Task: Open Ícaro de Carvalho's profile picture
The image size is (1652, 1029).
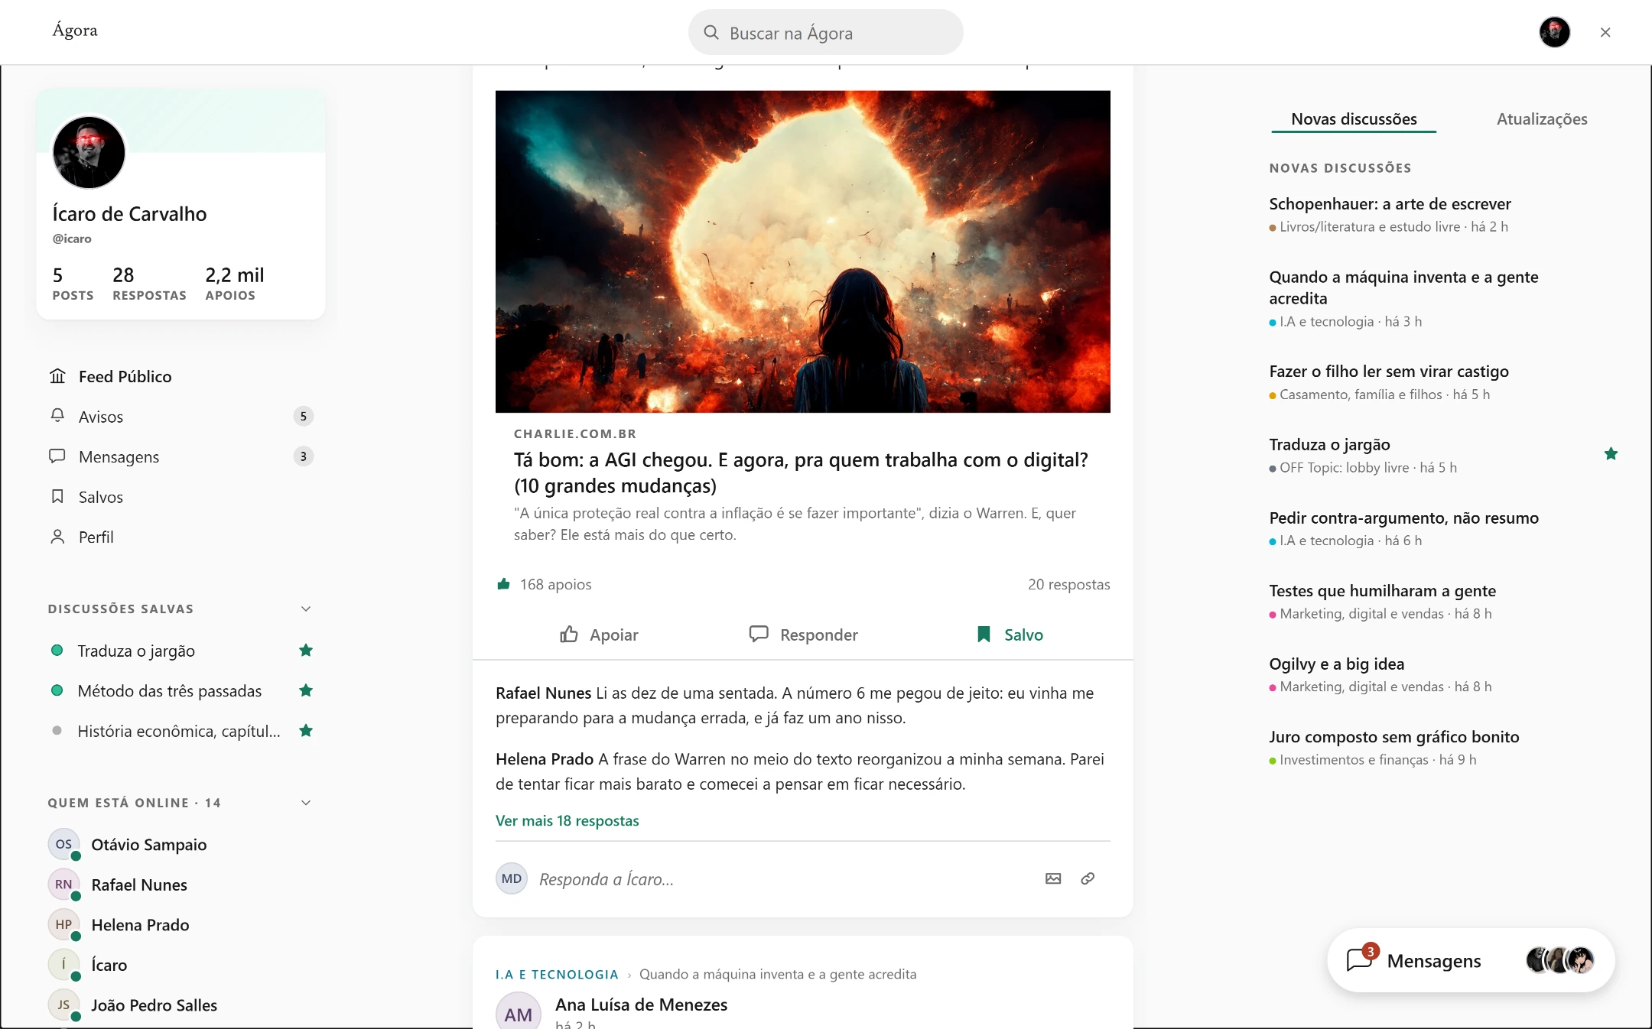Action: pos(89,152)
